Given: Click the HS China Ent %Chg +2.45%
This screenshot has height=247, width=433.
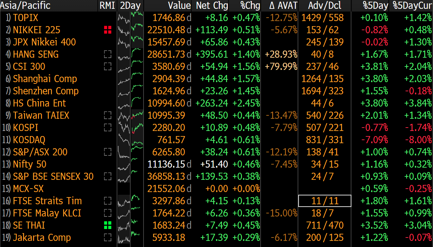Looking at the screenshot, I should click(x=246, y=103).
